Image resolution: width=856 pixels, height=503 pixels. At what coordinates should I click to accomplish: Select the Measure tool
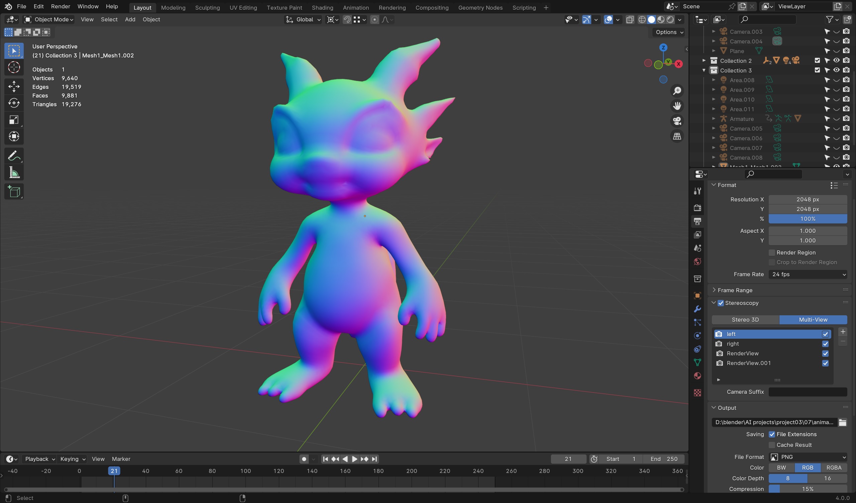[x=14, y=172]
